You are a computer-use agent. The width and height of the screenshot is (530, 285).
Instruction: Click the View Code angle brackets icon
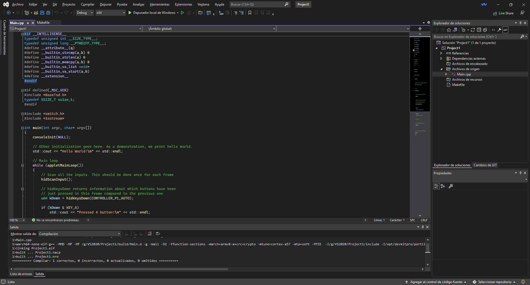point(493,30)
